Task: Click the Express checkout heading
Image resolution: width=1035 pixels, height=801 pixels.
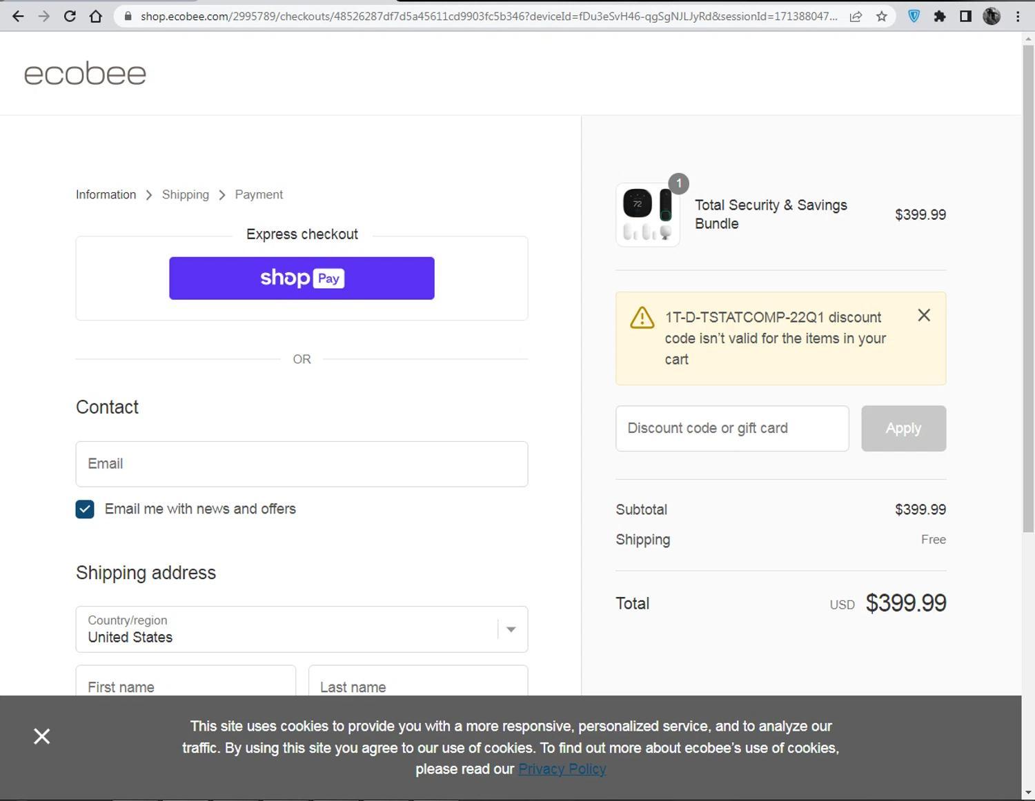Action: pyautogui.click(x=302, y=234)
